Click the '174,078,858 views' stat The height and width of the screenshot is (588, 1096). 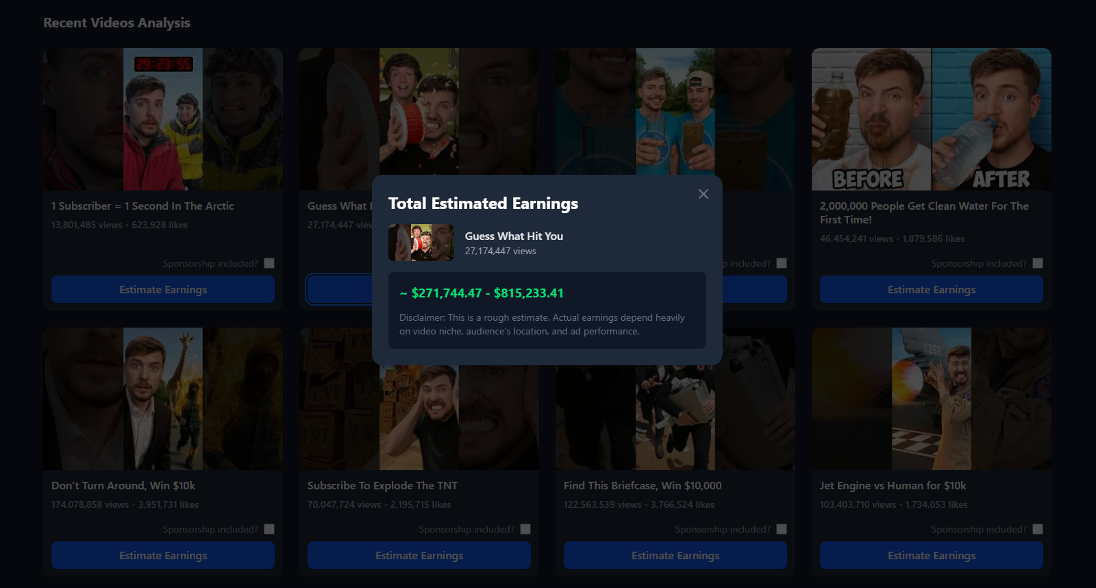pyautogui.click(x=90, y=504)
